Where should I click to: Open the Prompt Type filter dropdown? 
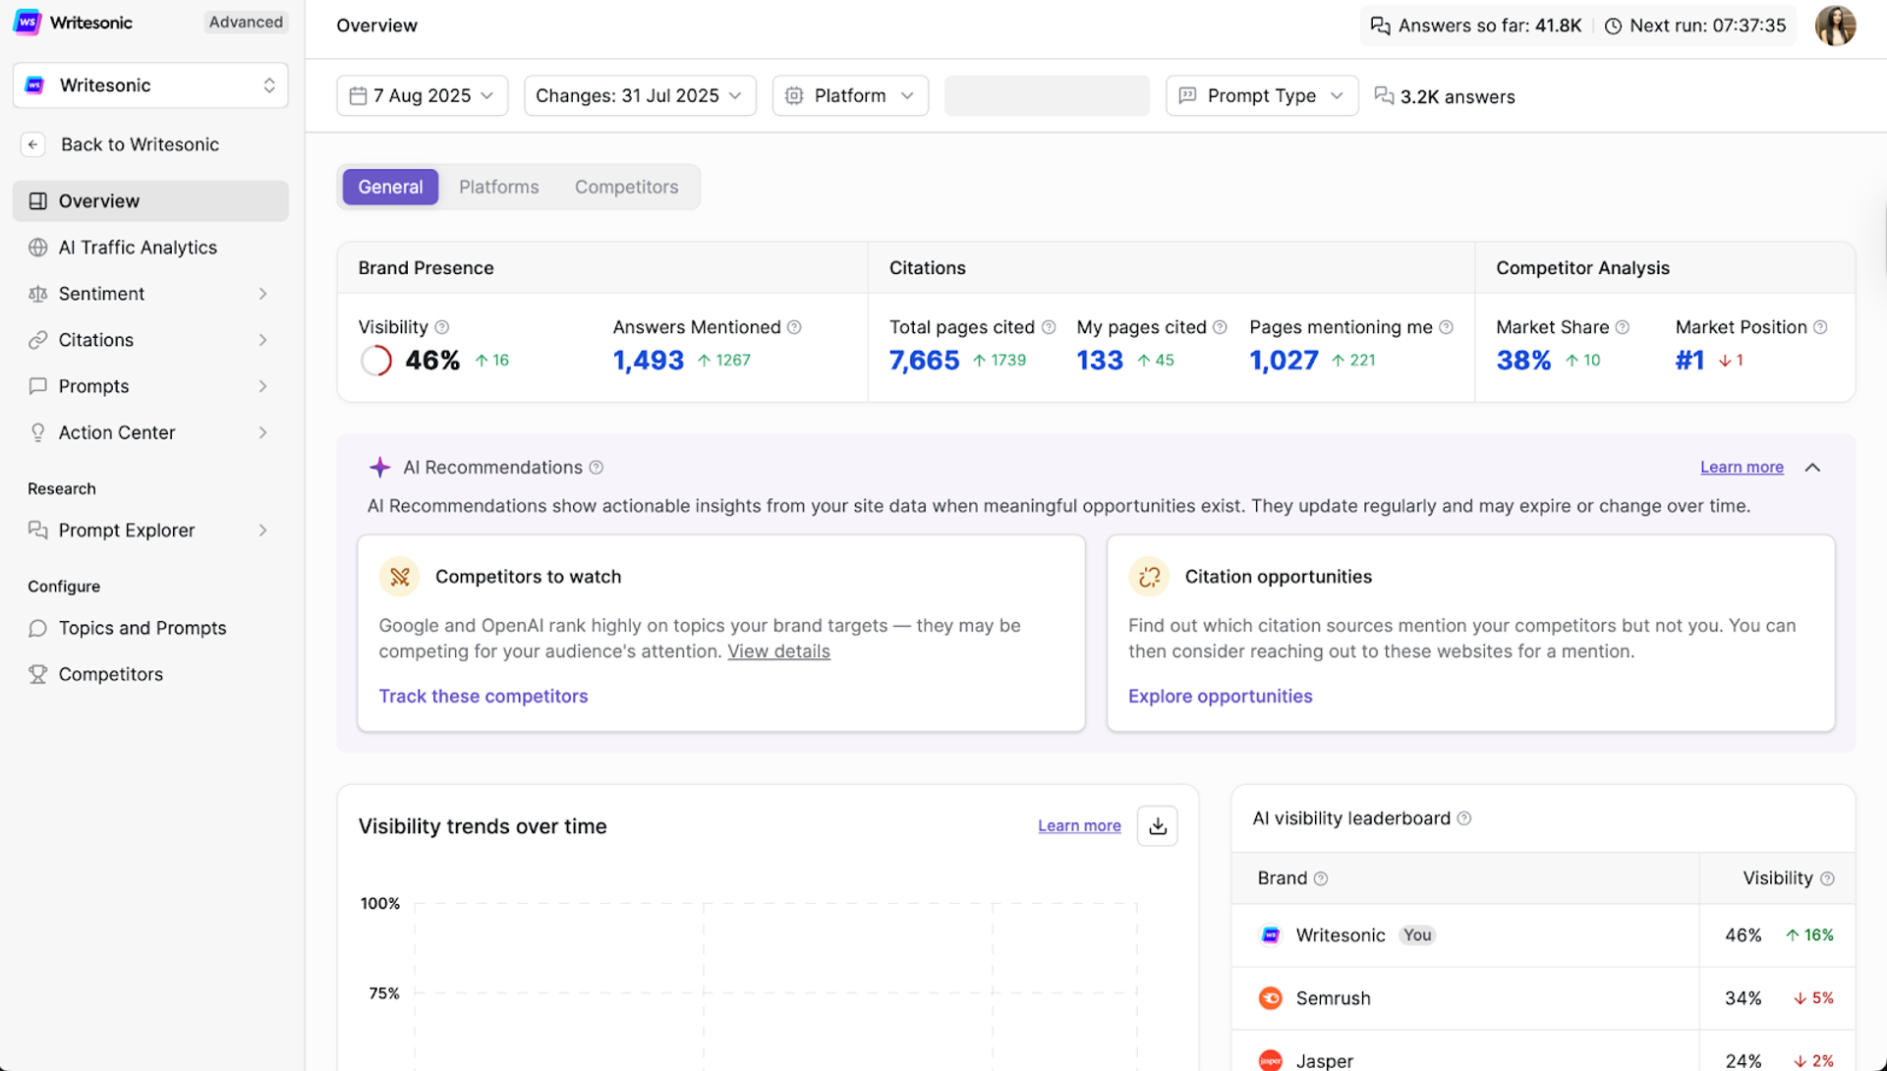pyautogui.click(x=1262, y=96)
